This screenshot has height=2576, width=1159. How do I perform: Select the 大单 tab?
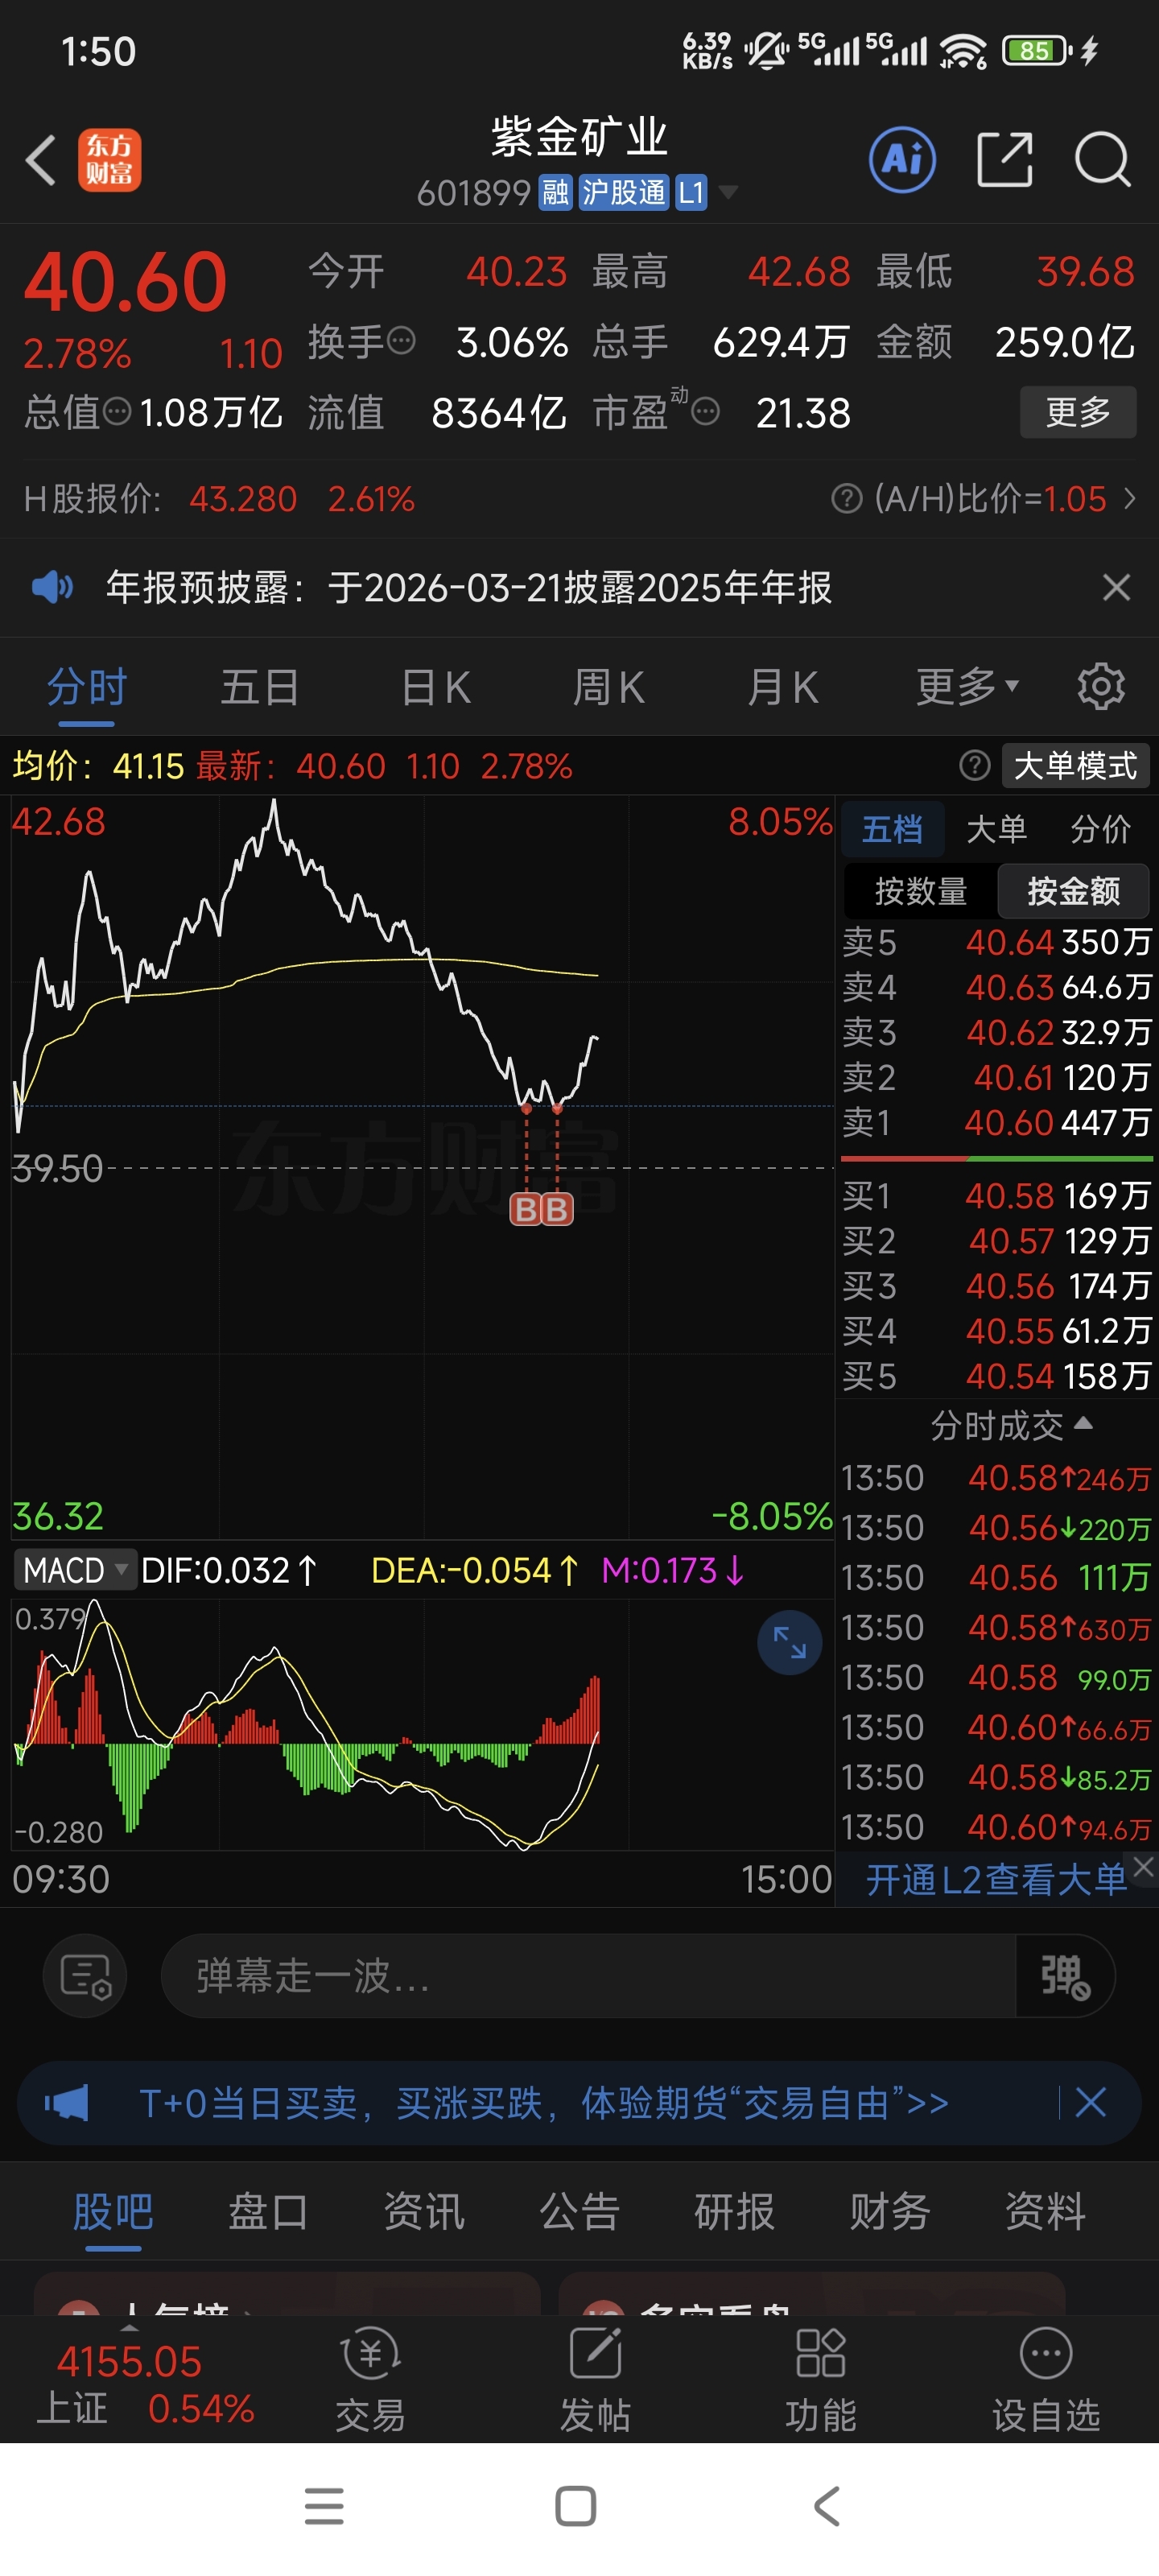coord(996,829)
